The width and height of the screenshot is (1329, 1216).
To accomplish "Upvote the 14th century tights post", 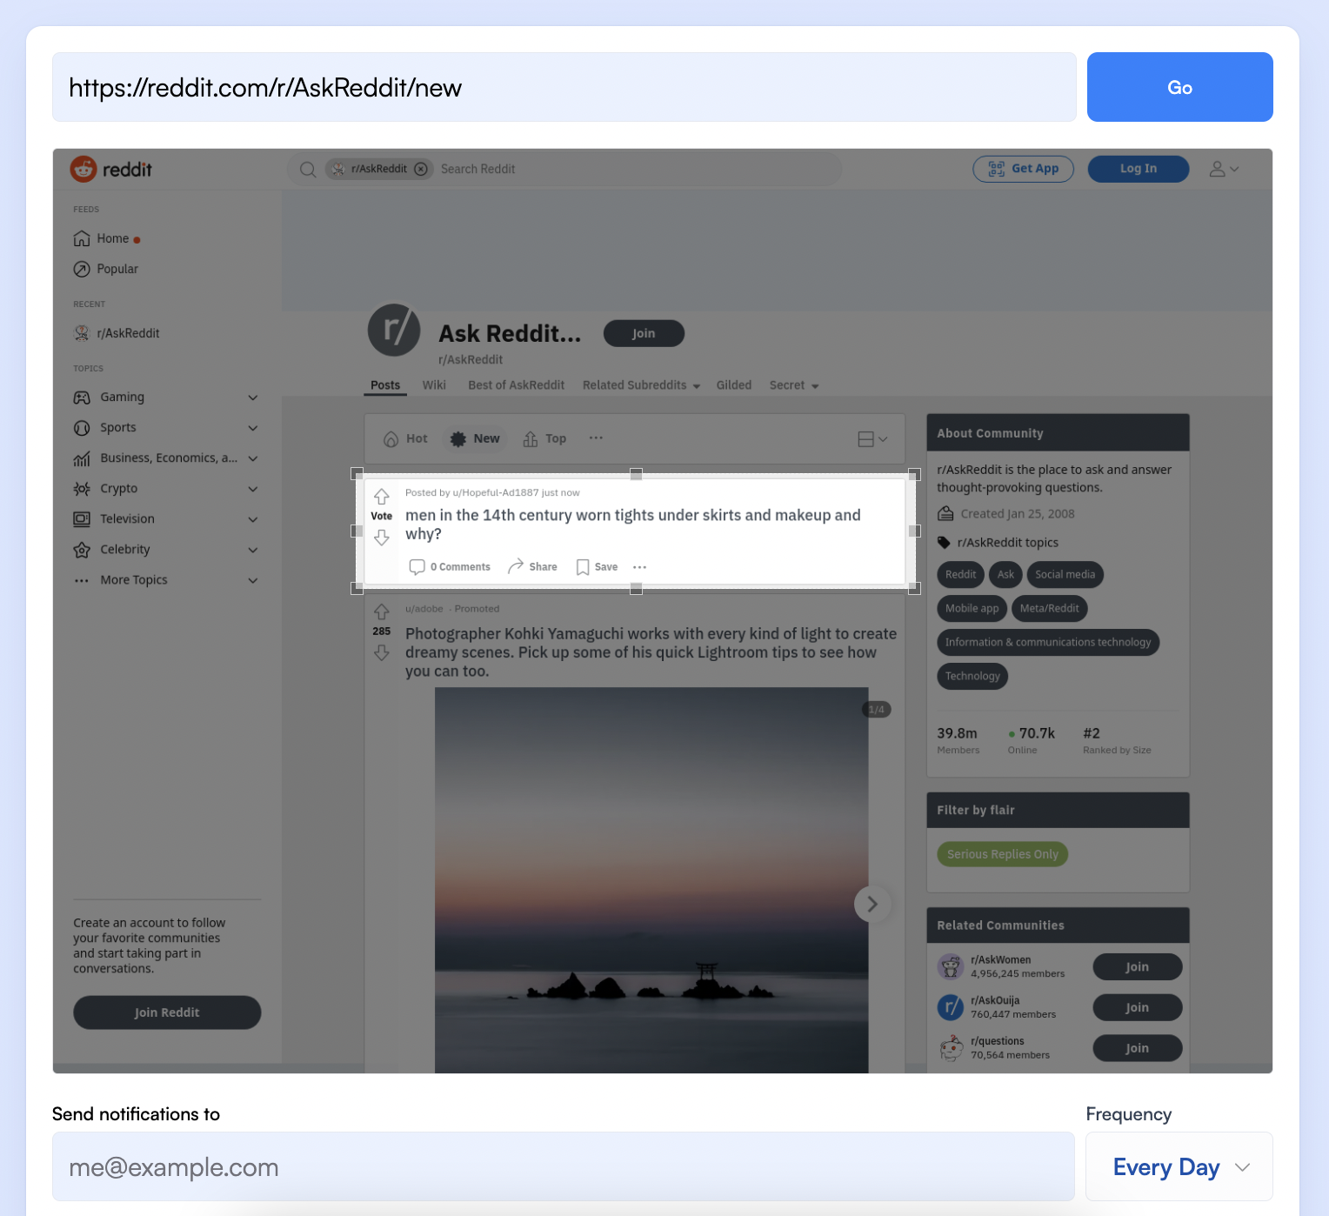I will point(382,498).
